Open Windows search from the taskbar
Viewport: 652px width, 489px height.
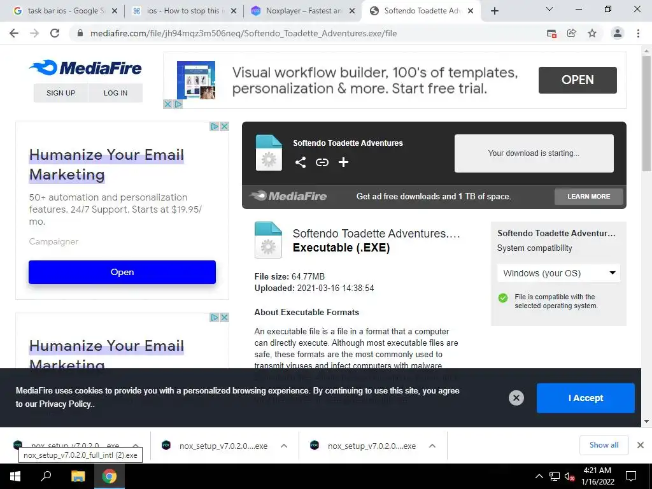(x=46, y=476)
